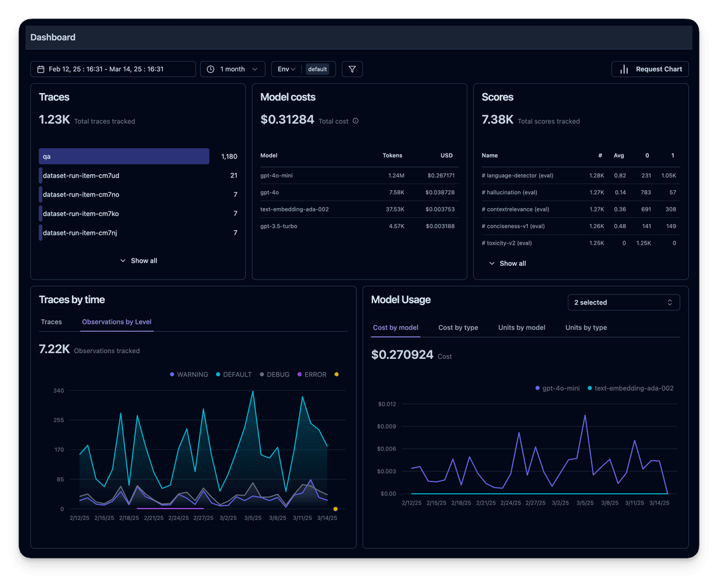Click the contextrelevance (eval) score row
718x577 pixels.
[580, 209]
